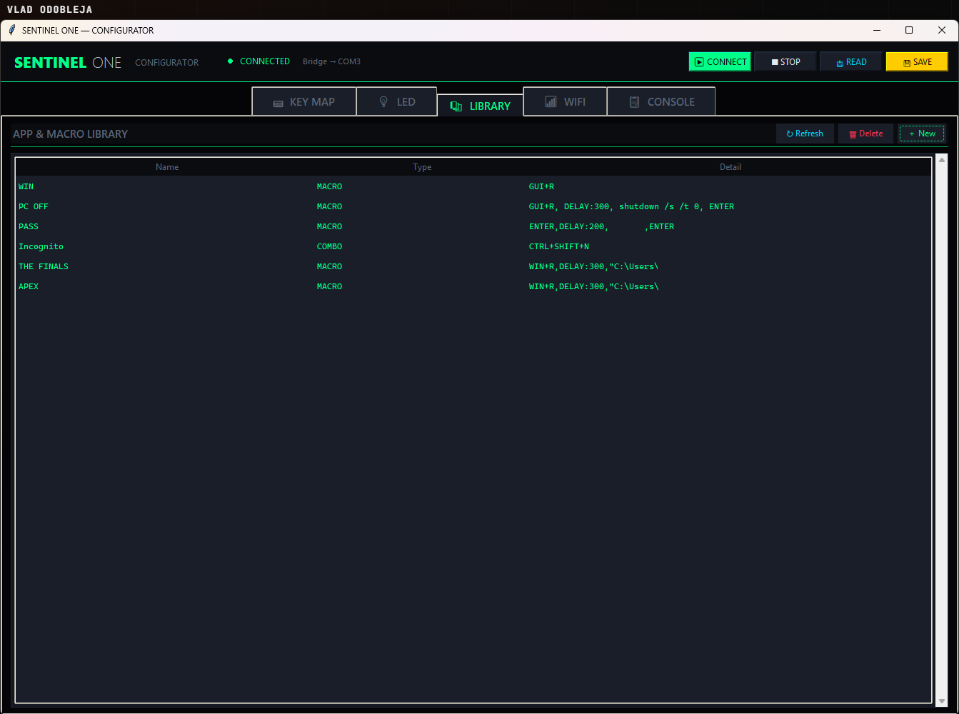Stop the bridge with the STOP button
This screenshot has height=714, width=959.
coord(785,62)
